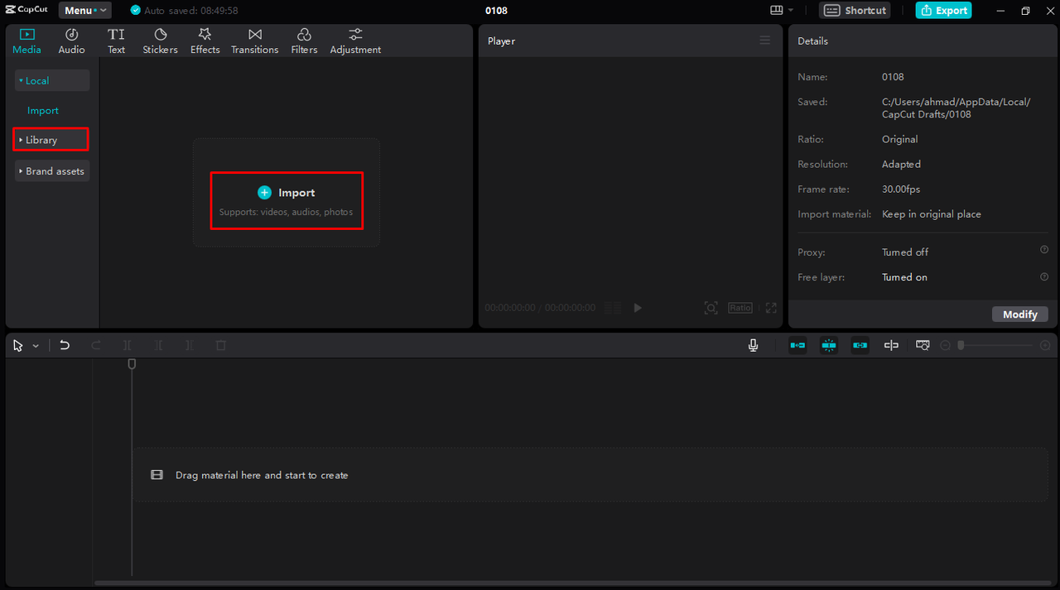
Task: Click the Ratio button in Player
Action: (x=740, y=308)
